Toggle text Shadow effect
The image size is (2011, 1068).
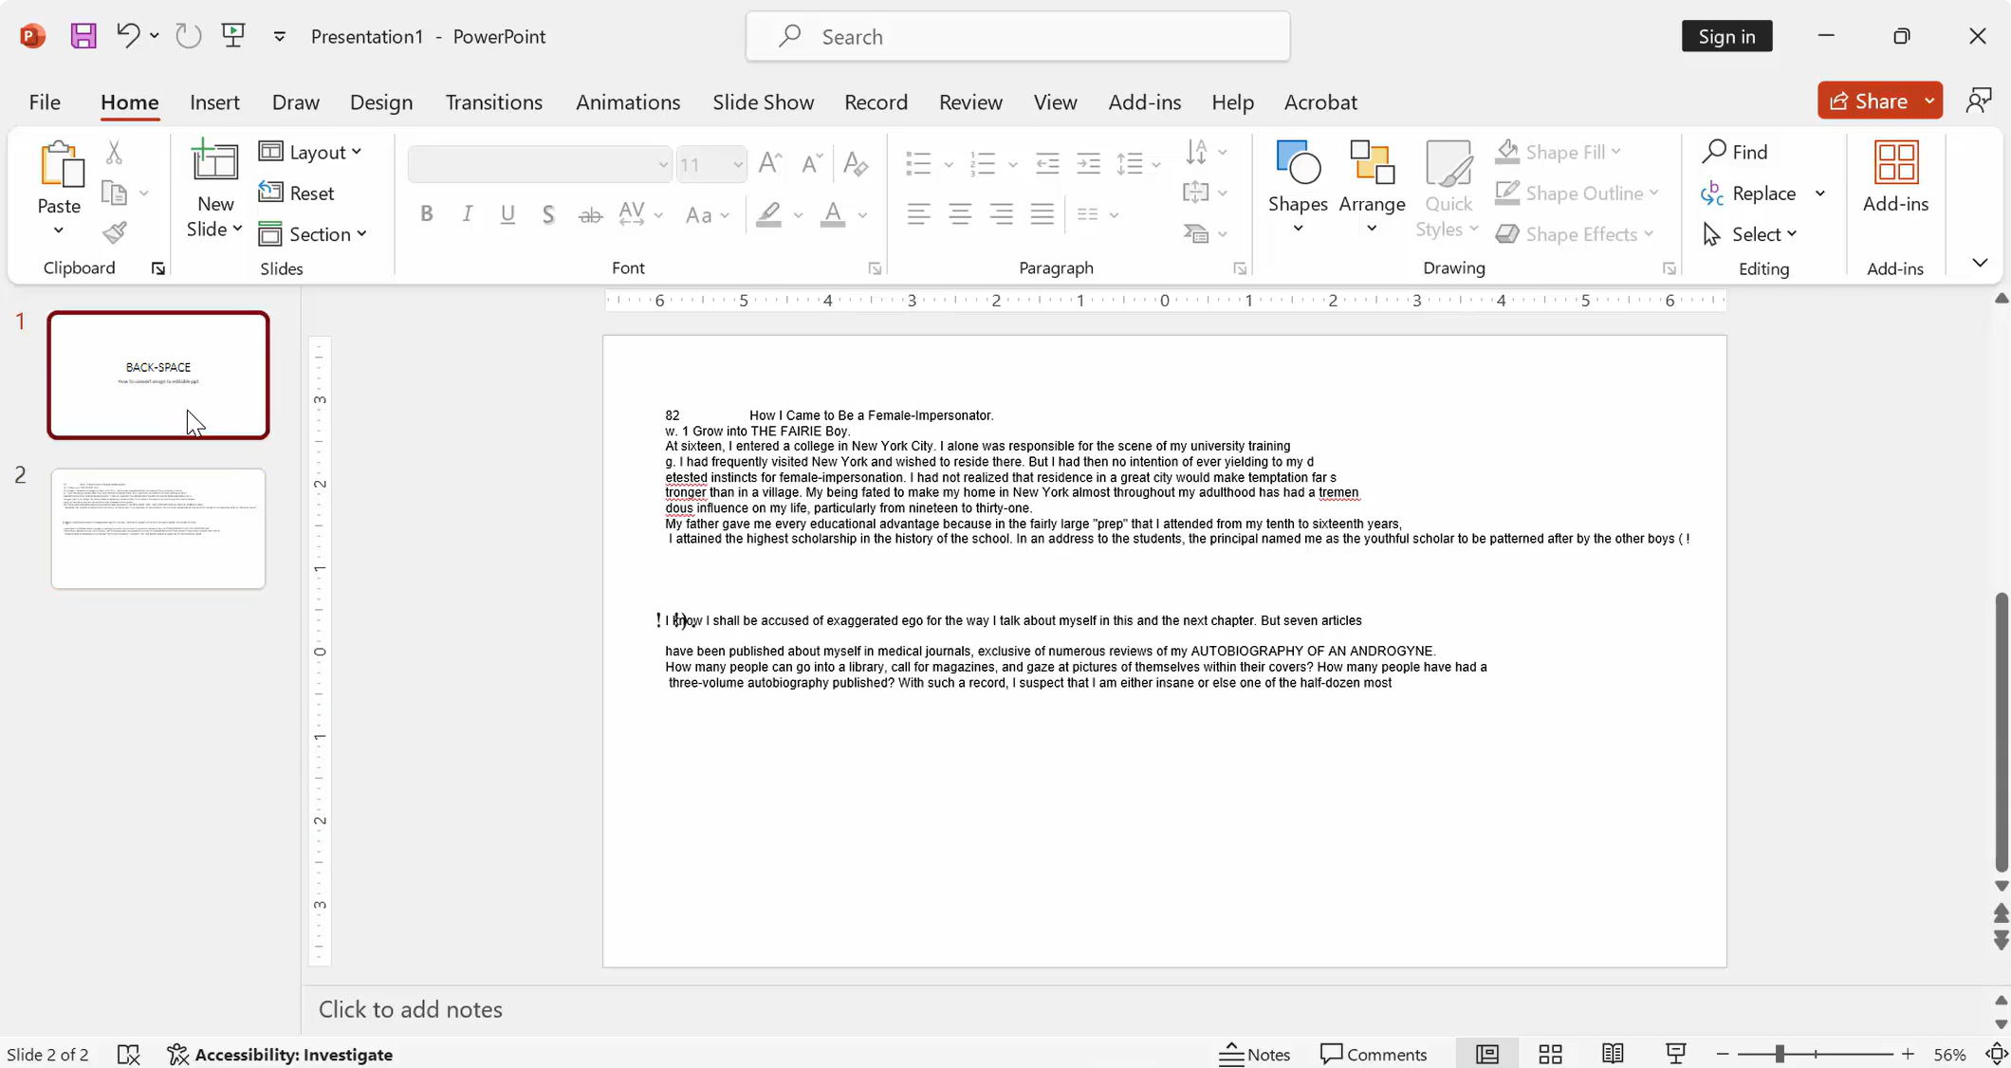[548, 214]
